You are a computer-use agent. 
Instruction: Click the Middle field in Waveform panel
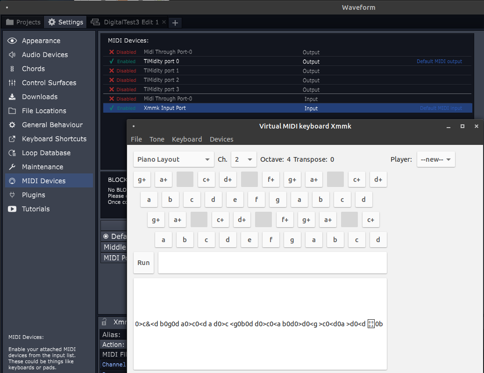pyautogui.click(x=114, y=247)
